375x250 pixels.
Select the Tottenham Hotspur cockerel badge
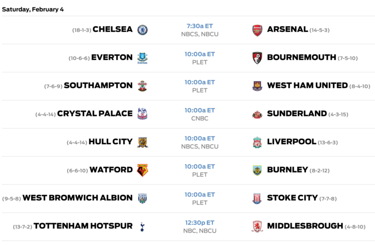tap(142, 227)
